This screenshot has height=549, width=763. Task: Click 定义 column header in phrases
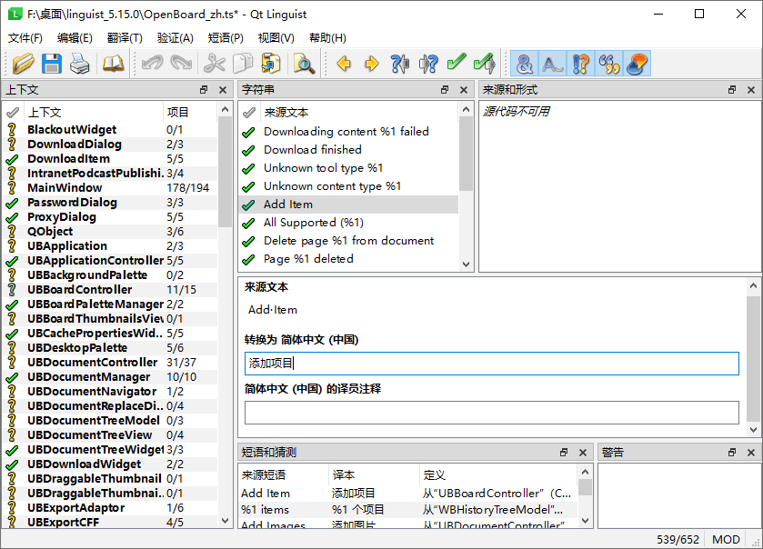tap(498, 474)
